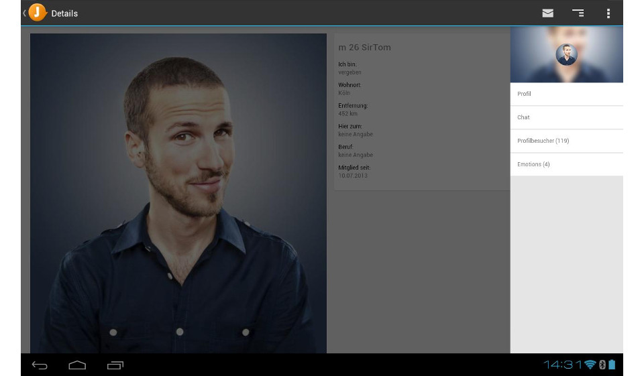Tap the Wi-Fi status icon

590,365
